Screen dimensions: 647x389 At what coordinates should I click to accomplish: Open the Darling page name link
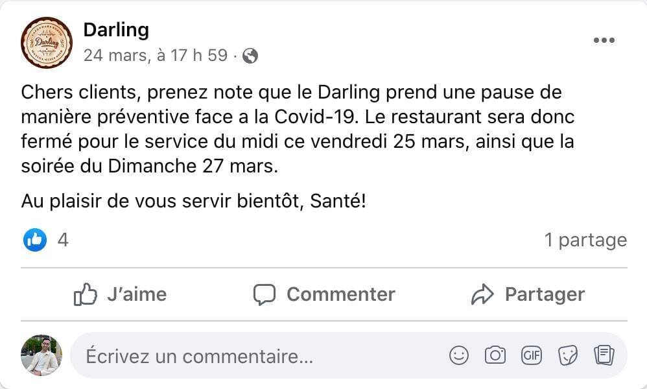(x=116, y=30)
